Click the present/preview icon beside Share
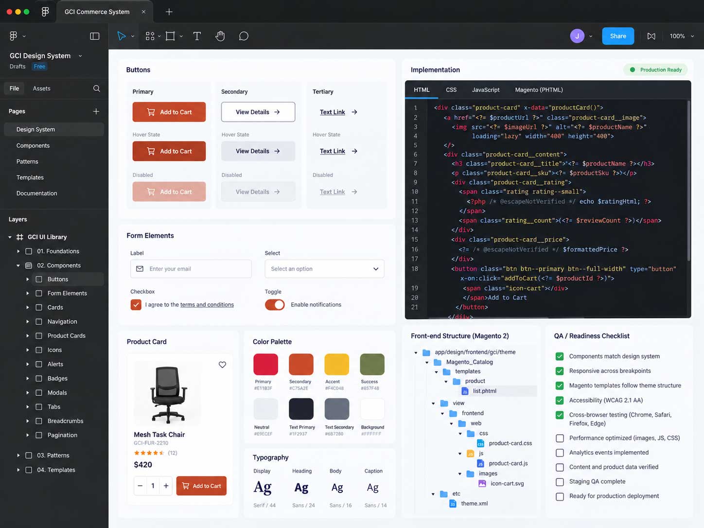The height and width of the screenshot is (528, 704). pyautogui.click(x=651, y=36)
